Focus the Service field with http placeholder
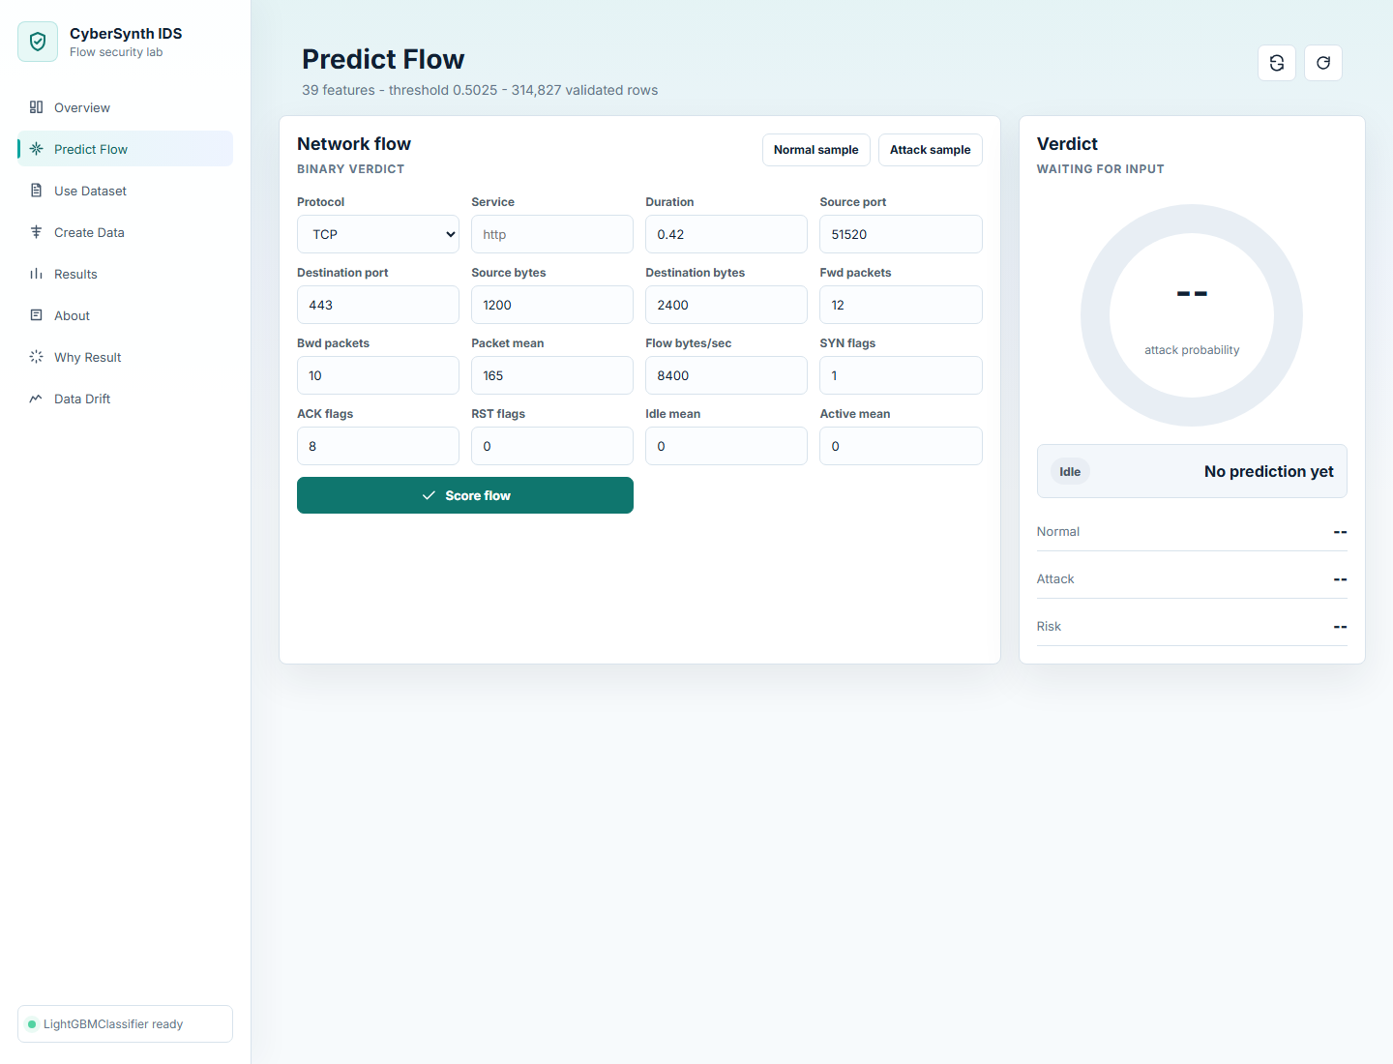1393x1064 pixels. [x=552, y=234]
